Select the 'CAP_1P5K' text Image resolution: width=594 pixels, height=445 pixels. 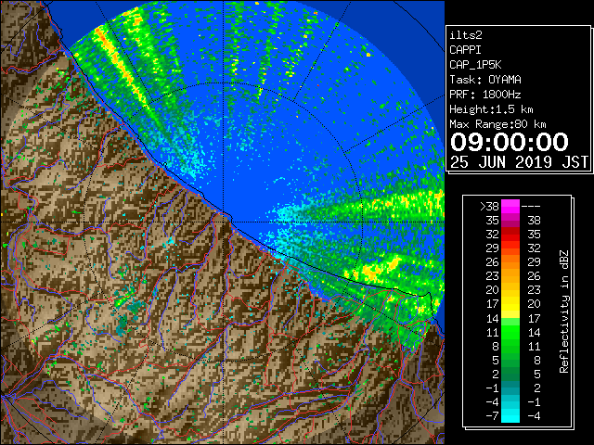click(x=475, y=65)
